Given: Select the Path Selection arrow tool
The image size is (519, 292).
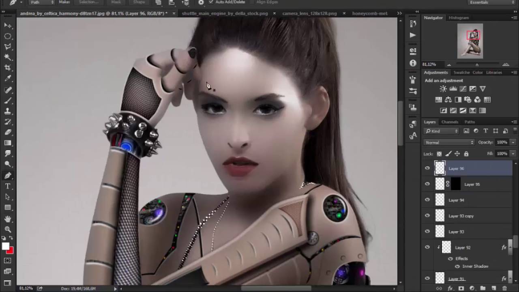Looking at the screenshot, I should pyautogui.click(x=8, y=197).
